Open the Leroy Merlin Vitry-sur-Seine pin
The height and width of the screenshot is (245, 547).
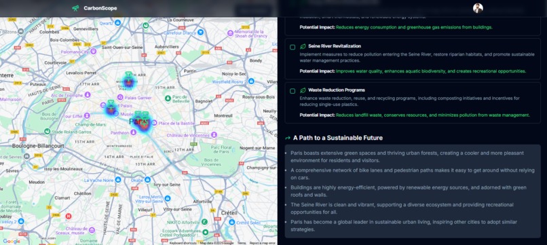(x=168, y=199)
